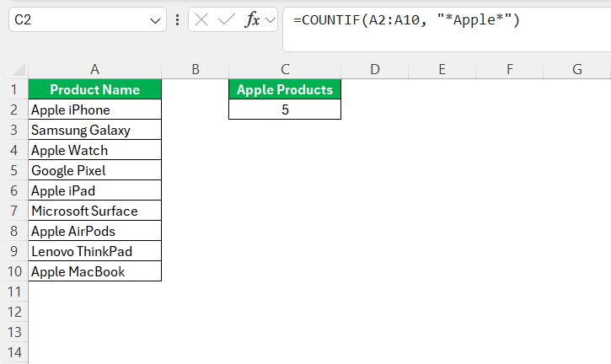611x364 pixels.
Task: Select row 5 header
Action: pyautogui.click(x=14, y=170)
